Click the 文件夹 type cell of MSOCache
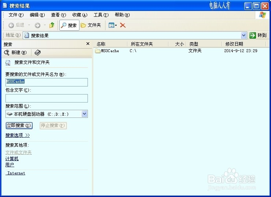The image size is (271, 197). [x=195, y=51]
